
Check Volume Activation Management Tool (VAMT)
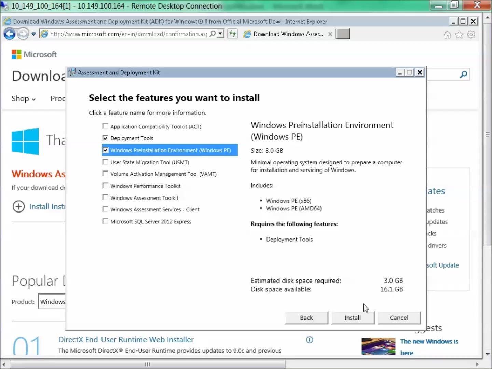click(105, 174)
